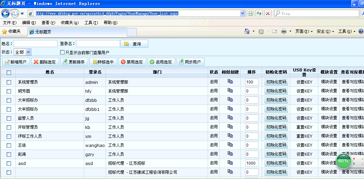The height and width of the screenshot is (179, 364).
Task: Click the 新增用户 button
Action: pyautogui.click(x=16, y=62)
